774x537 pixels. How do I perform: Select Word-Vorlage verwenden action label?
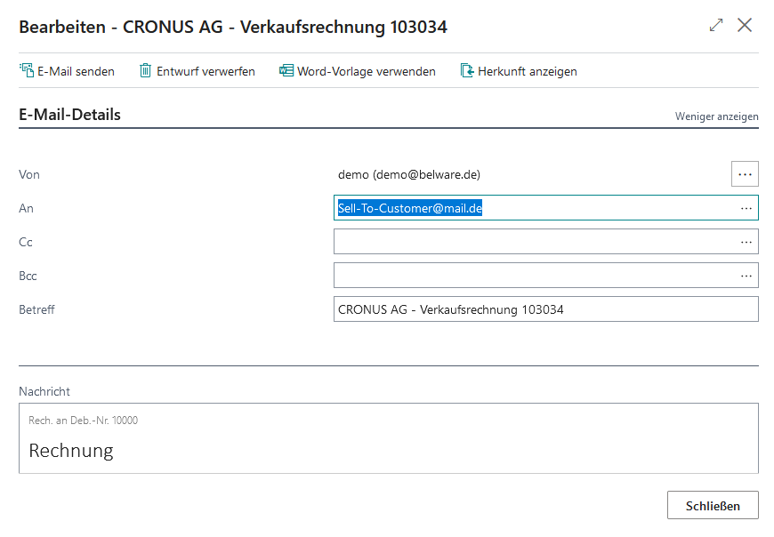click(367, 71)
